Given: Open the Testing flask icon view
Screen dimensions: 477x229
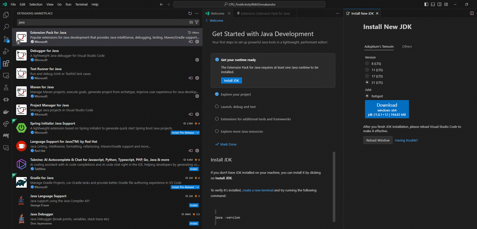Looking at the screenshot, I should point(6,88).
